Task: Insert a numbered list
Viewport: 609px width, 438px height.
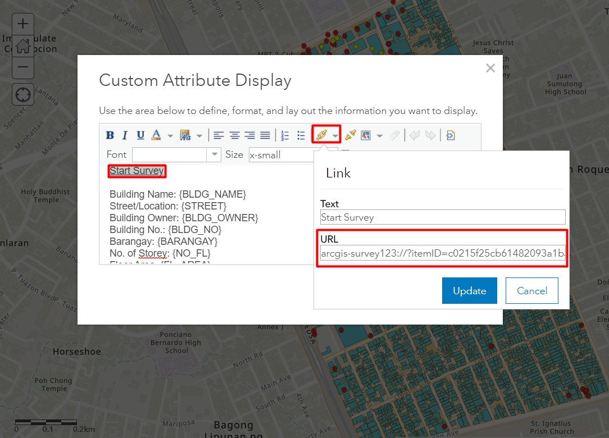Action: coord(285,135)
